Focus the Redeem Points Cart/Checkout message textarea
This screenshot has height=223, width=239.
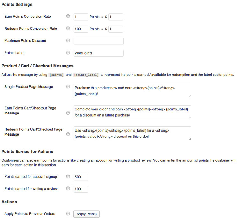coord(132,133)
